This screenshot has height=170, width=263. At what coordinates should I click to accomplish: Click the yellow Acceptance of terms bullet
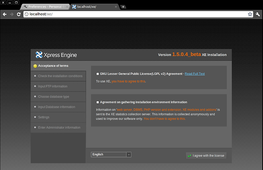click(35, 66)
